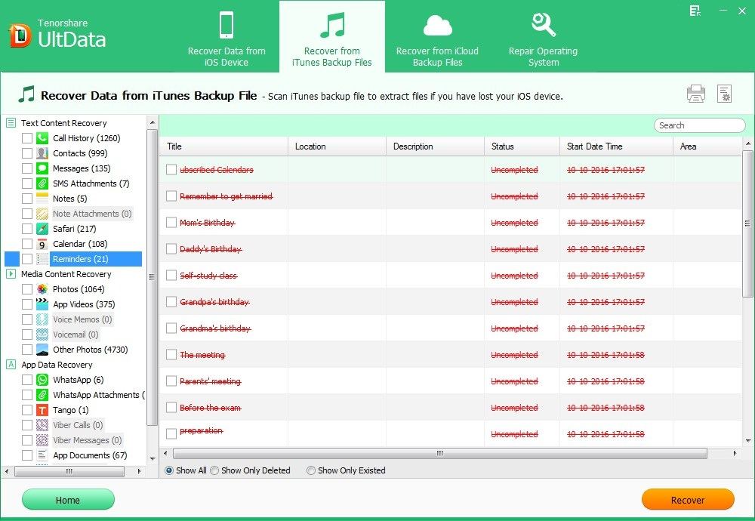
Task: Enable the Show Only Deleted filter
Action: (214, 470)
